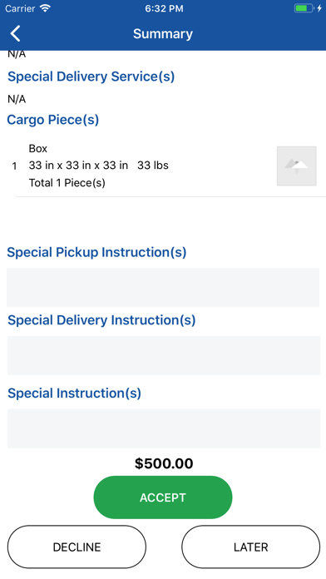326x579 pixels.
Task: Tap the 33 in dimensions text
Action: tap(78, 166)
